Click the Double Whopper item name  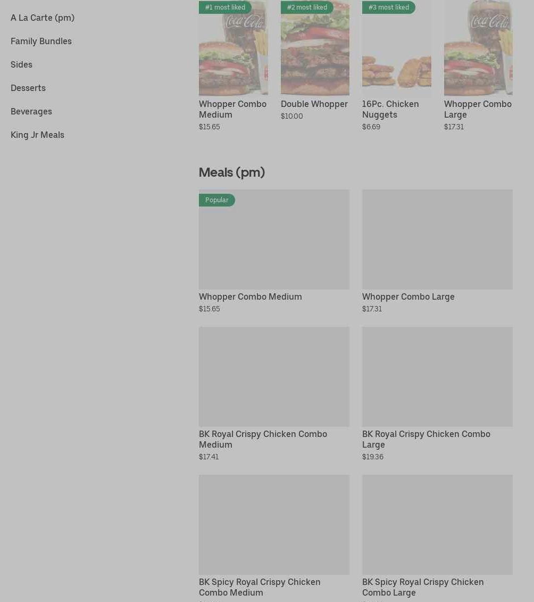pyautogui.click(x=314, y=104)
